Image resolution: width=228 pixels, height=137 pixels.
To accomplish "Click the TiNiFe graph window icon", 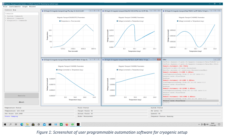I will 164,11.
